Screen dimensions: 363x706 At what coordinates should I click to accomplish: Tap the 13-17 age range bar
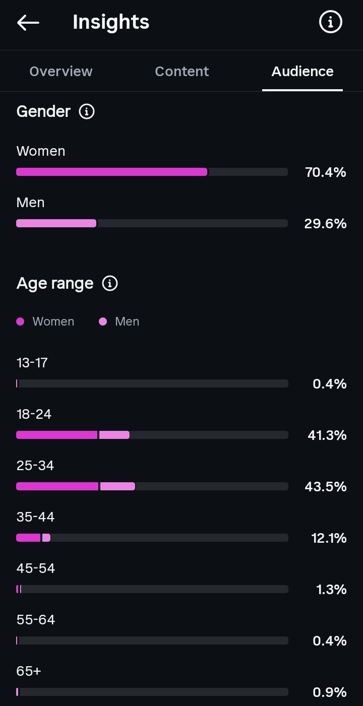point(152,383)
